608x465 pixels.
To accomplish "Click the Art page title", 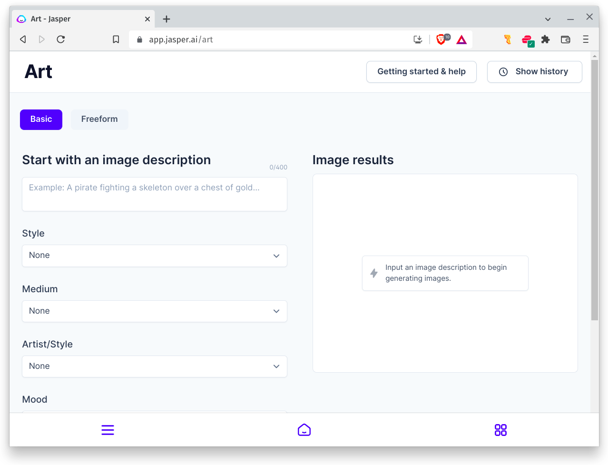I will 39,72.
